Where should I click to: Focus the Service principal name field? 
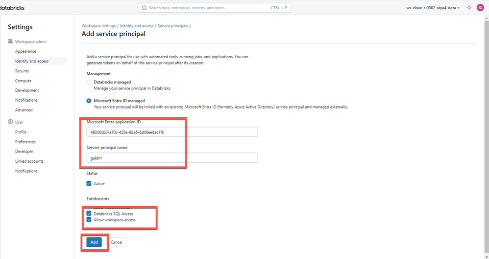coord(171,158)
